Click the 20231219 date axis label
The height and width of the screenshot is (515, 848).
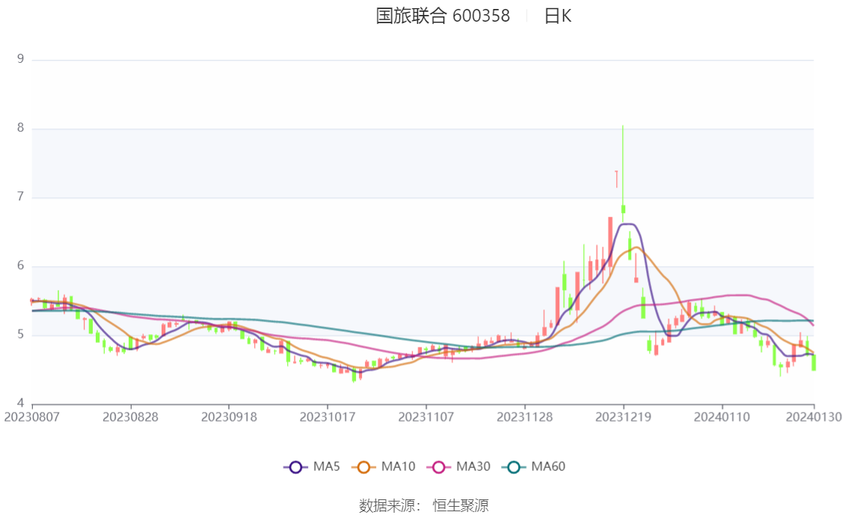[623, 417]
